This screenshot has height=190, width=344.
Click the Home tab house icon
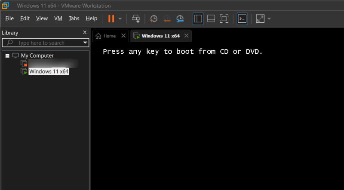pos(98,36)
